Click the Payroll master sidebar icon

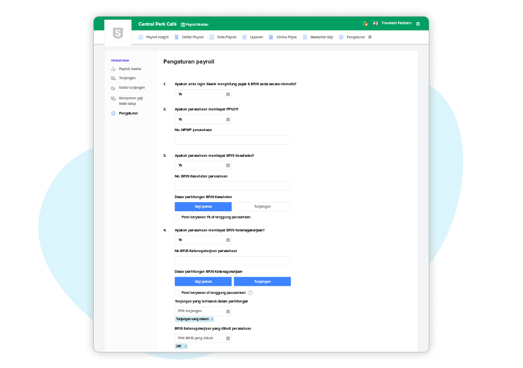[x=113, y=69]
